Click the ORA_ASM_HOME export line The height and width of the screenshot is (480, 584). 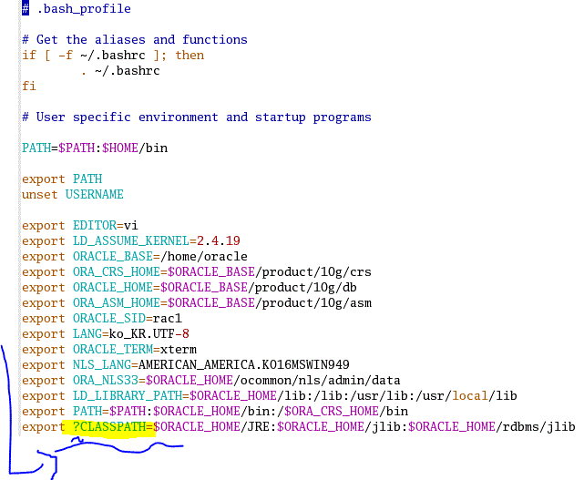197,303
